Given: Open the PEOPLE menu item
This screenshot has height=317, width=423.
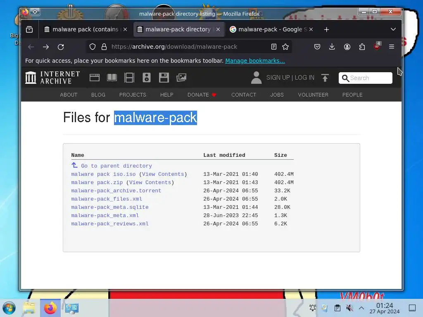Looking at the screenshot, I should coord(352,95).
